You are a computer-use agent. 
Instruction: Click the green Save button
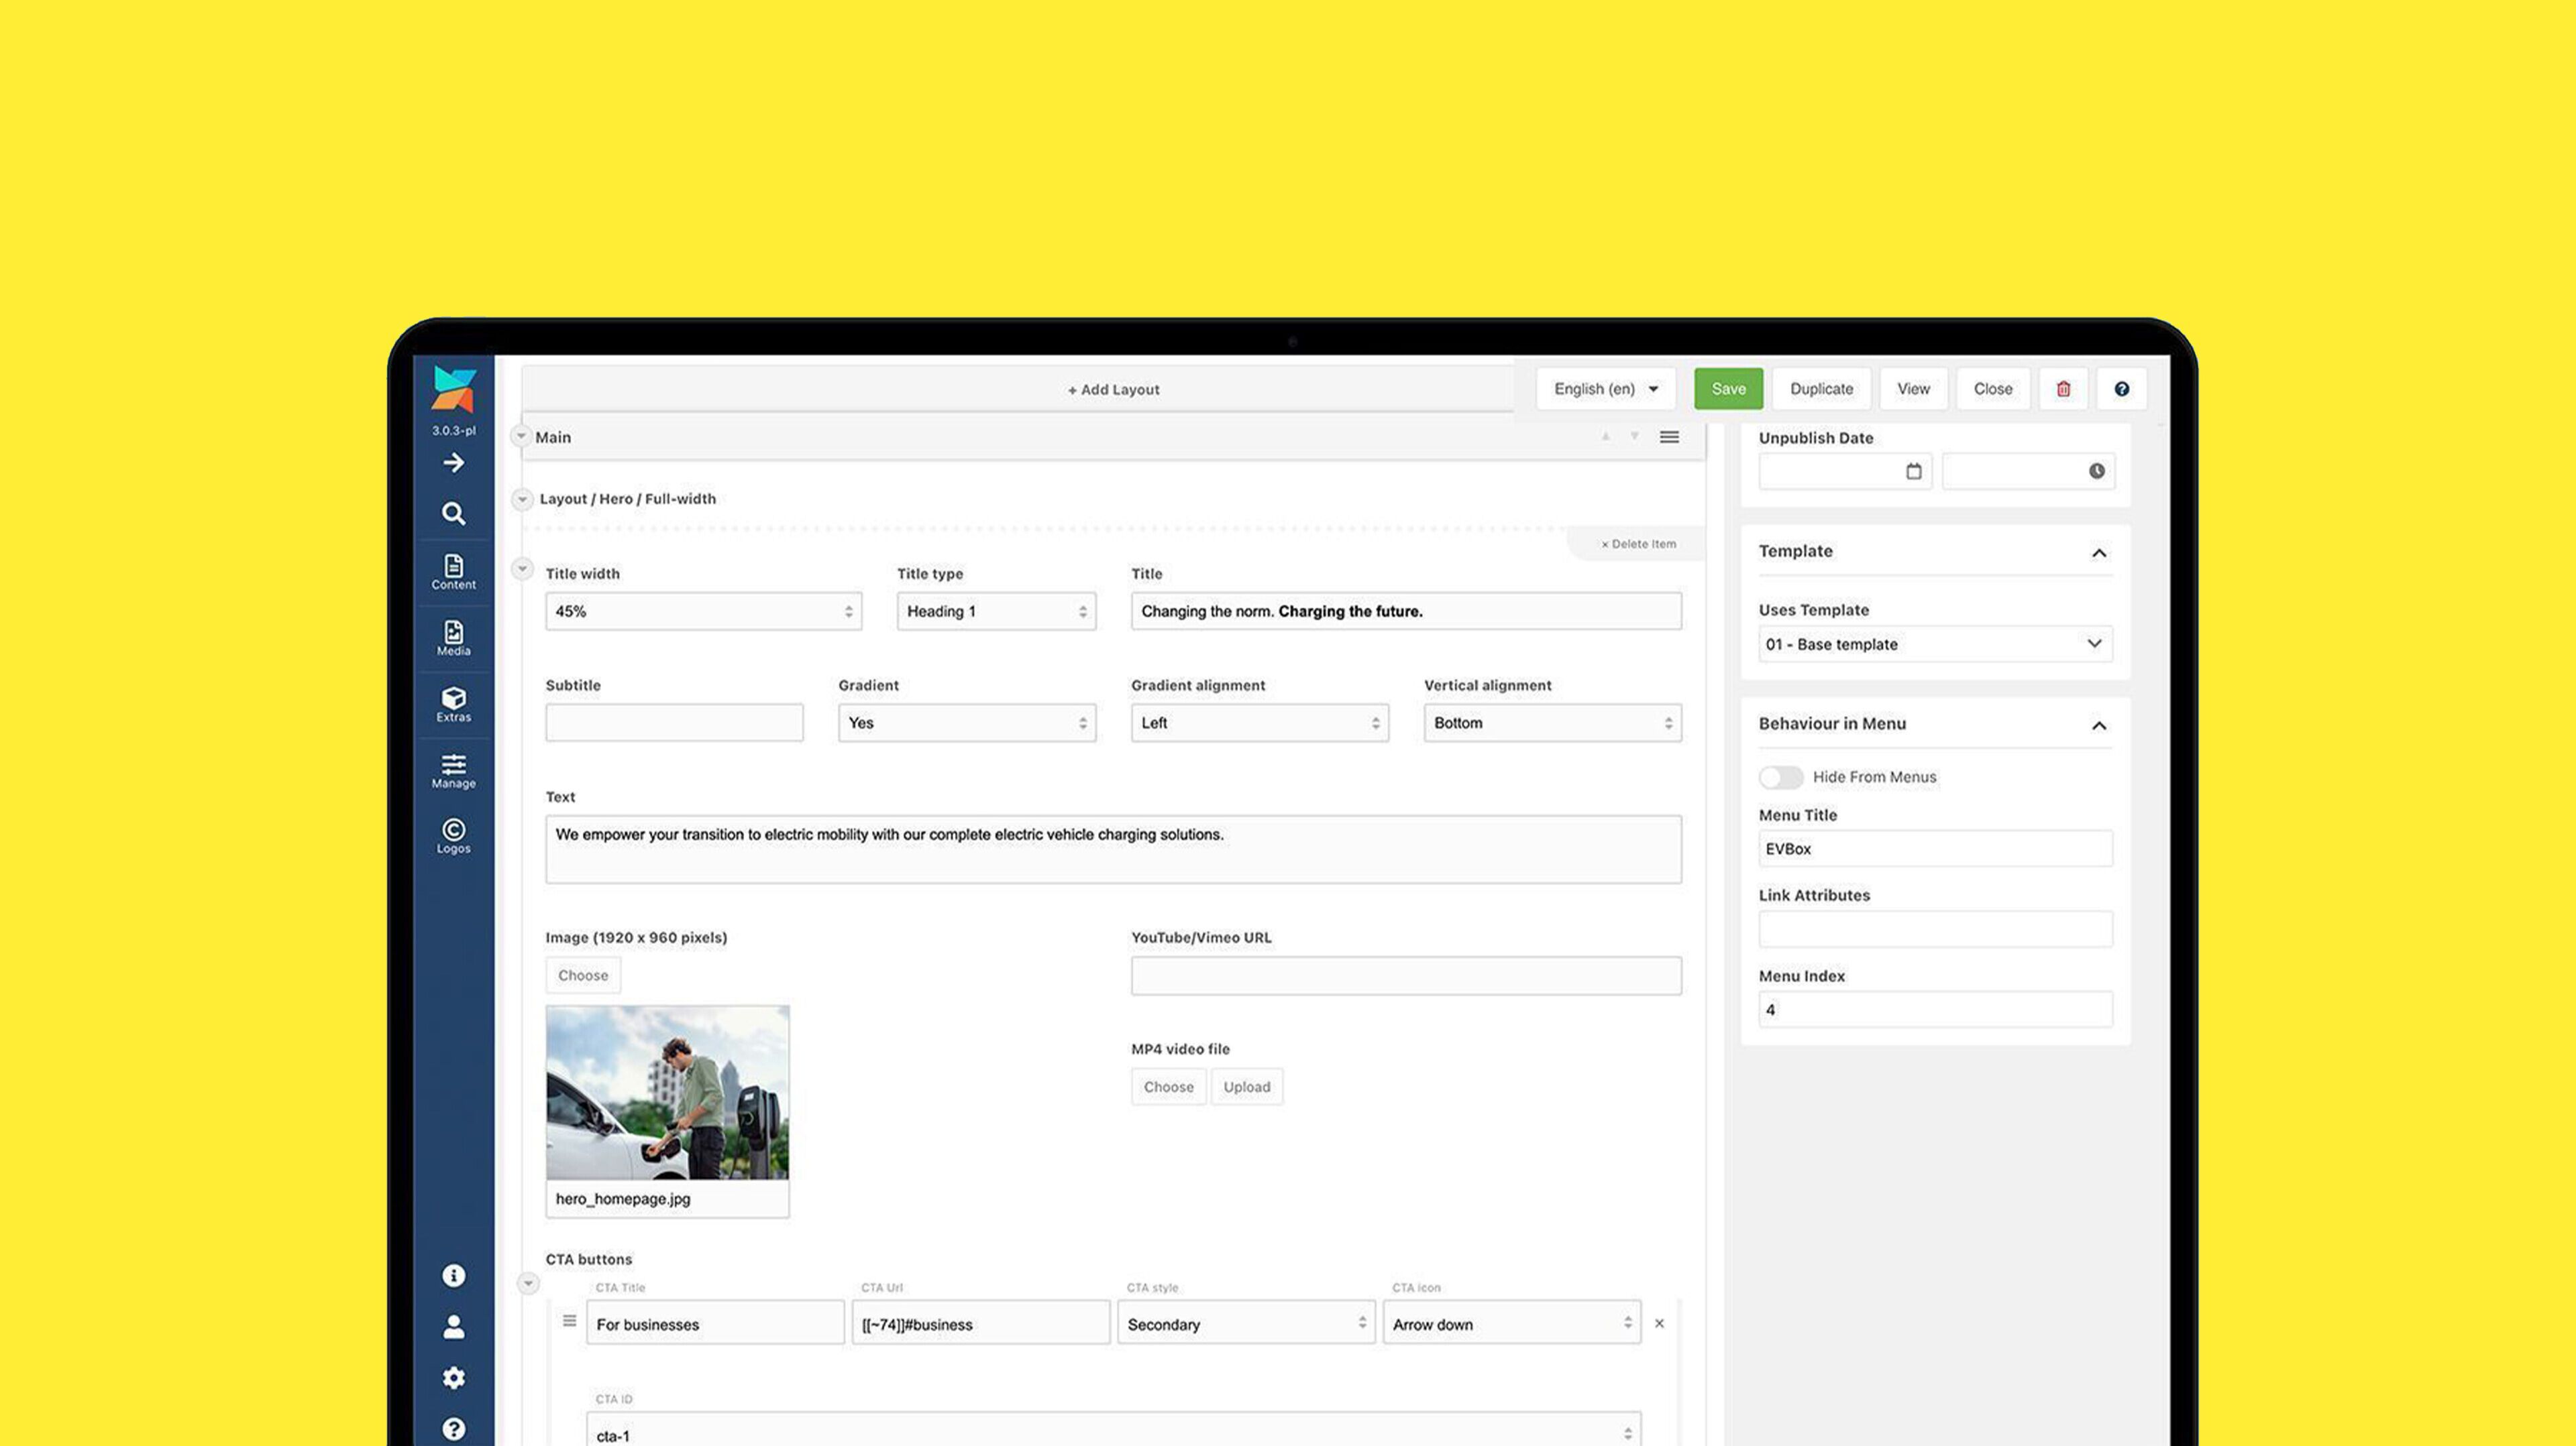(1728, 389)
